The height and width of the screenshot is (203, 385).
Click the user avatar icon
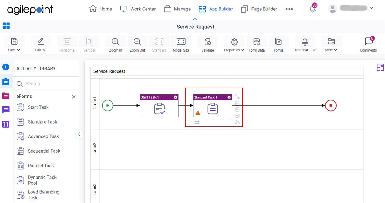coord(333,9)
